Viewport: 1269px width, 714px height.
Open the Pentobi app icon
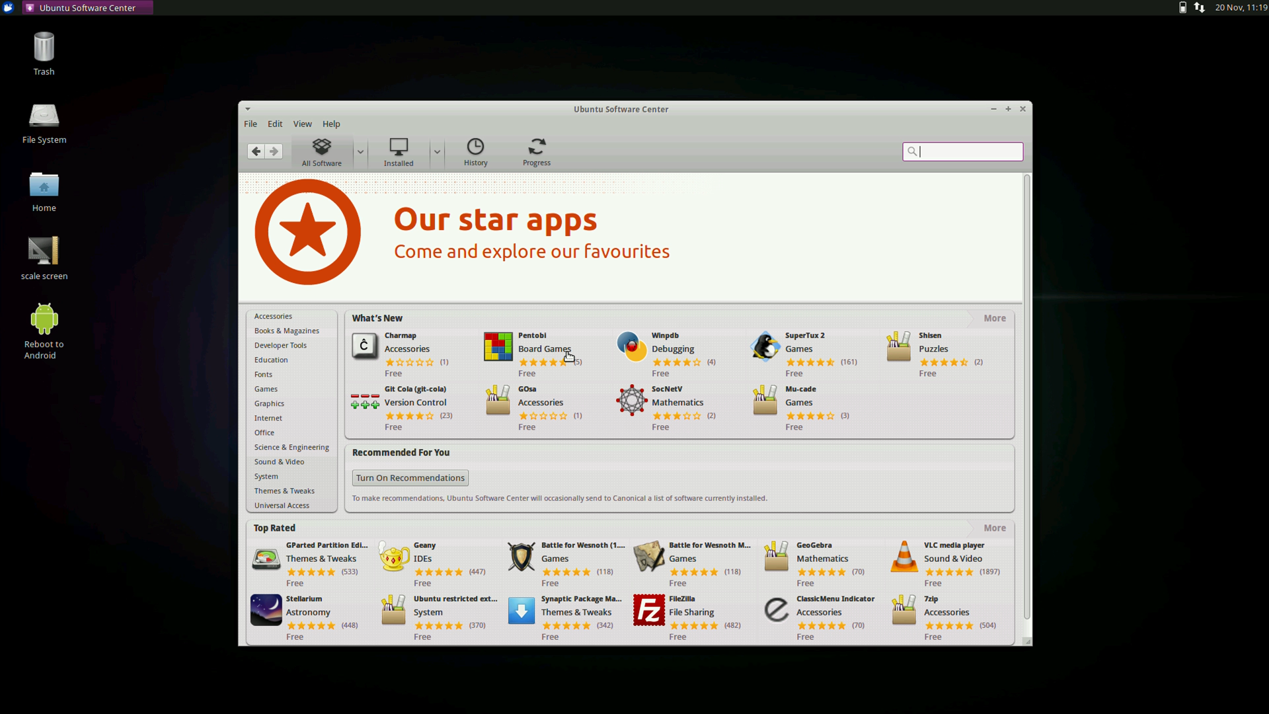[498, 346]
